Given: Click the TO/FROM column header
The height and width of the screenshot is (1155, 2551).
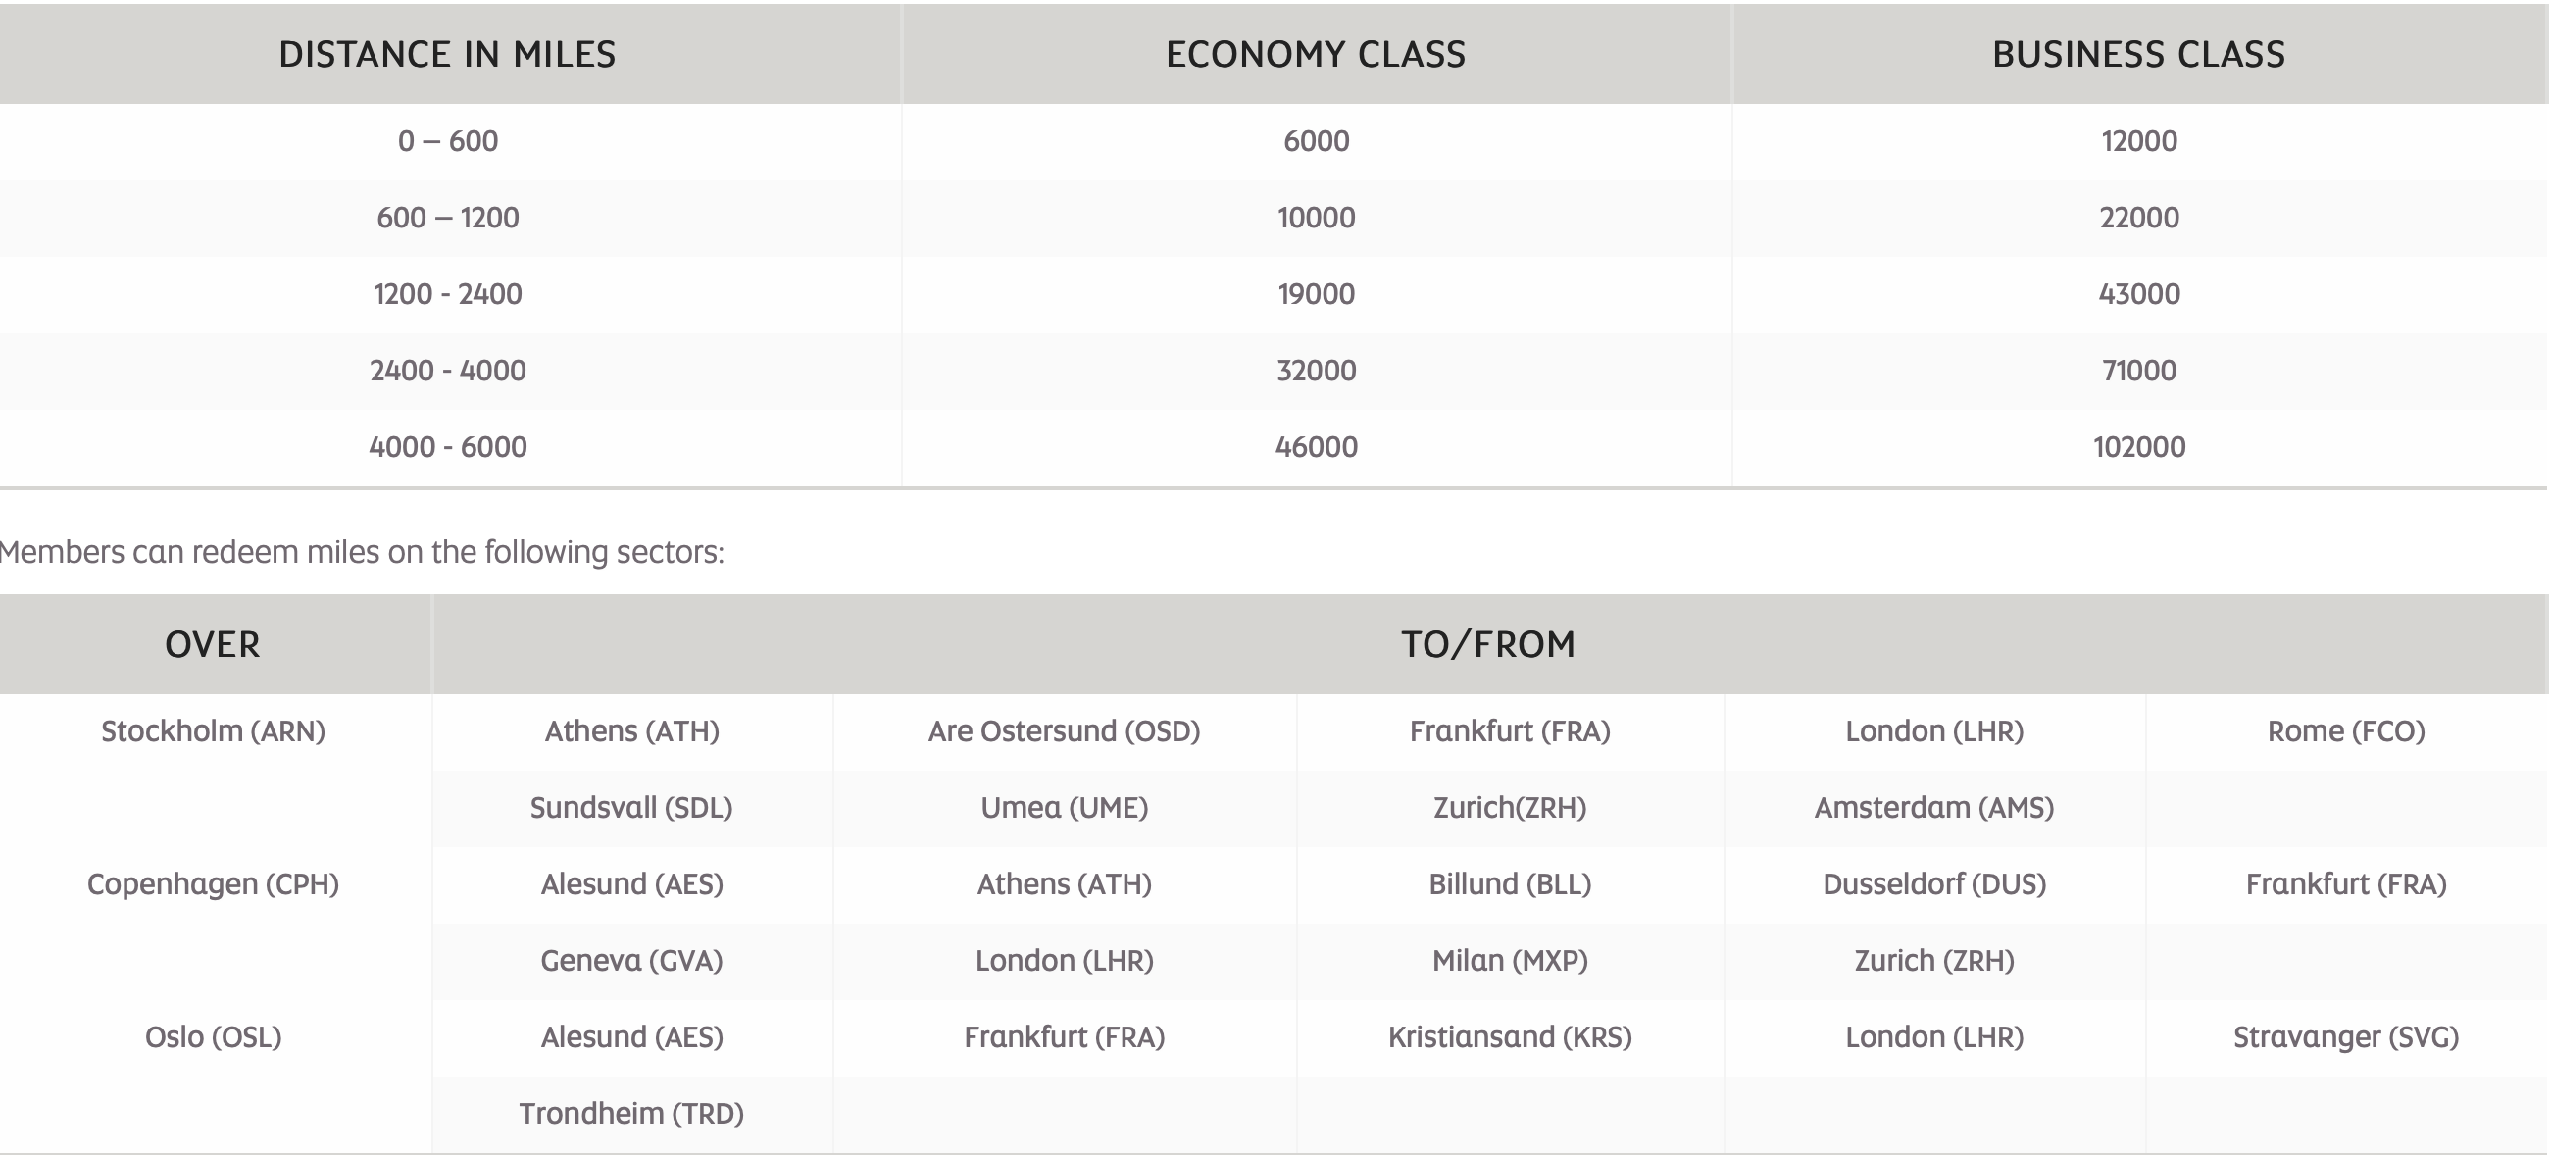Looking at the screenshot, I should click(x=1487, y=645).
